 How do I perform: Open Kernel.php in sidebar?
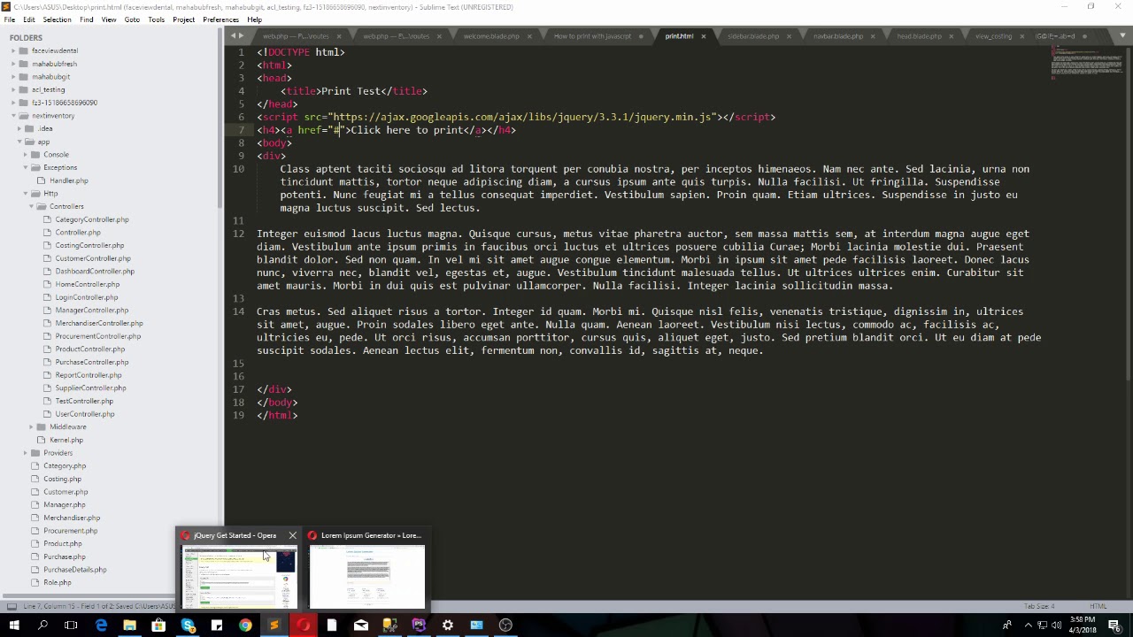pos(66,440)
